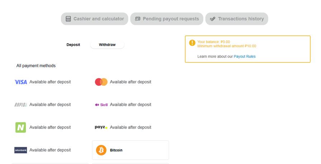Viewport: 321px width, 164px height.
Task: Open the Payout Rules link
Action: 245,57
